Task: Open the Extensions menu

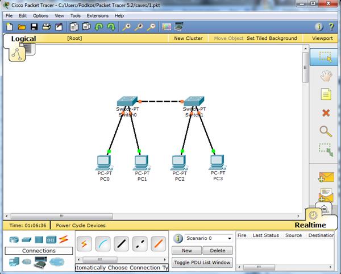Action: click(98, 16)
